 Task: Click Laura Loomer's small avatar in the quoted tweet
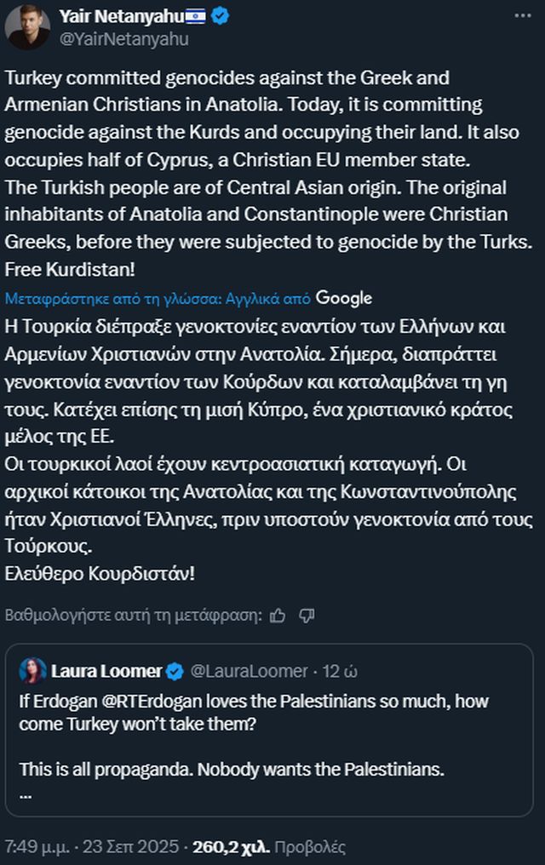34,671
